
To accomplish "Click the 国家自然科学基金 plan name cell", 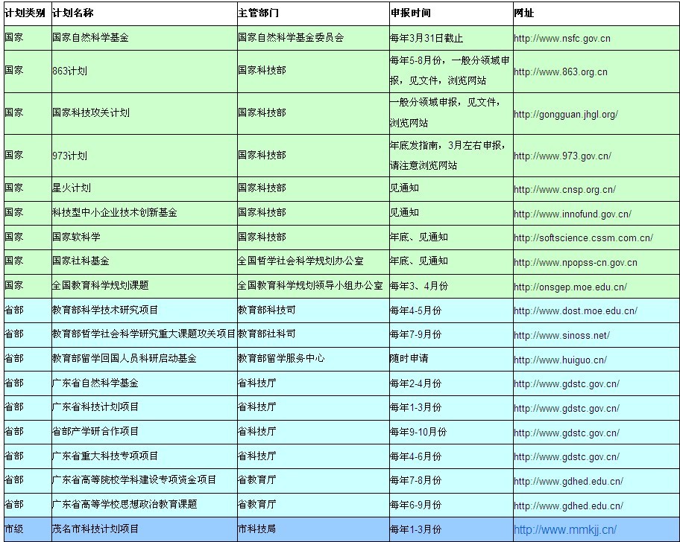I will [145, 38].
